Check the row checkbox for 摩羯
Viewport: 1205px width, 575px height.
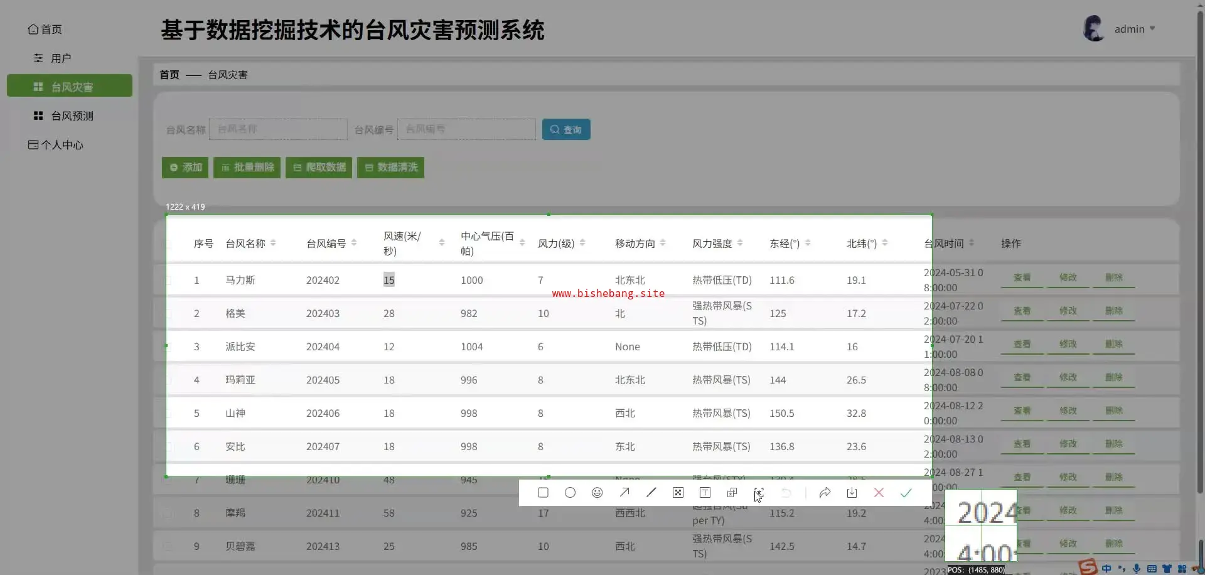click(168, 513)
